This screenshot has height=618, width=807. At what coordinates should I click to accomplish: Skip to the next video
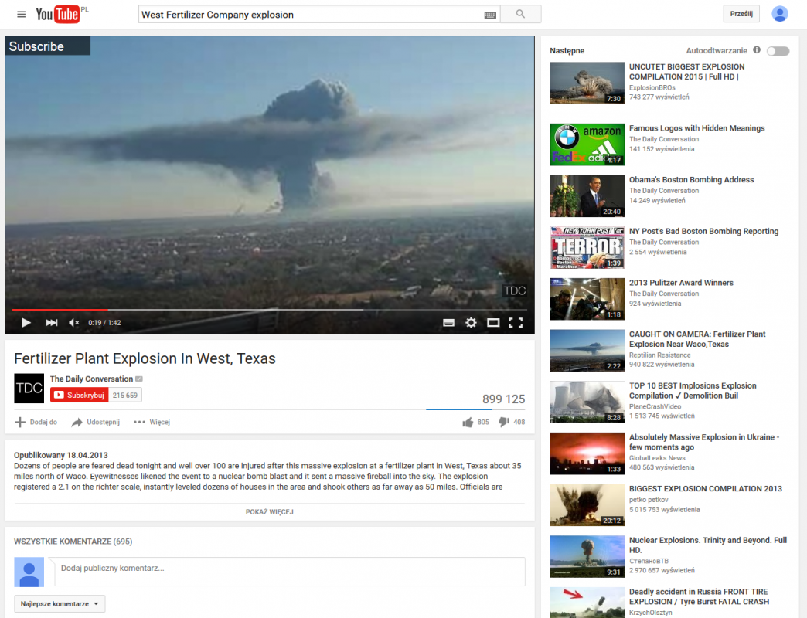pos(52,323)
